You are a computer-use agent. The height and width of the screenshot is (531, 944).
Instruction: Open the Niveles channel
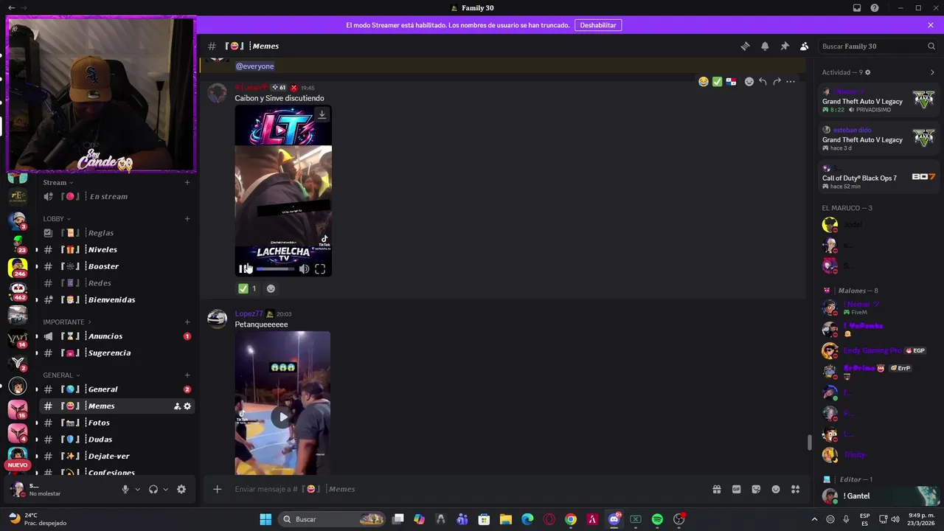point(115,249)
